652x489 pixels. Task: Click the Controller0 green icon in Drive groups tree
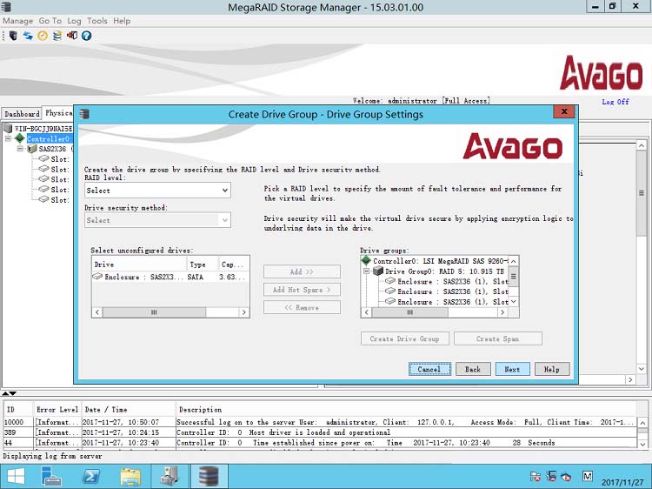366,261
